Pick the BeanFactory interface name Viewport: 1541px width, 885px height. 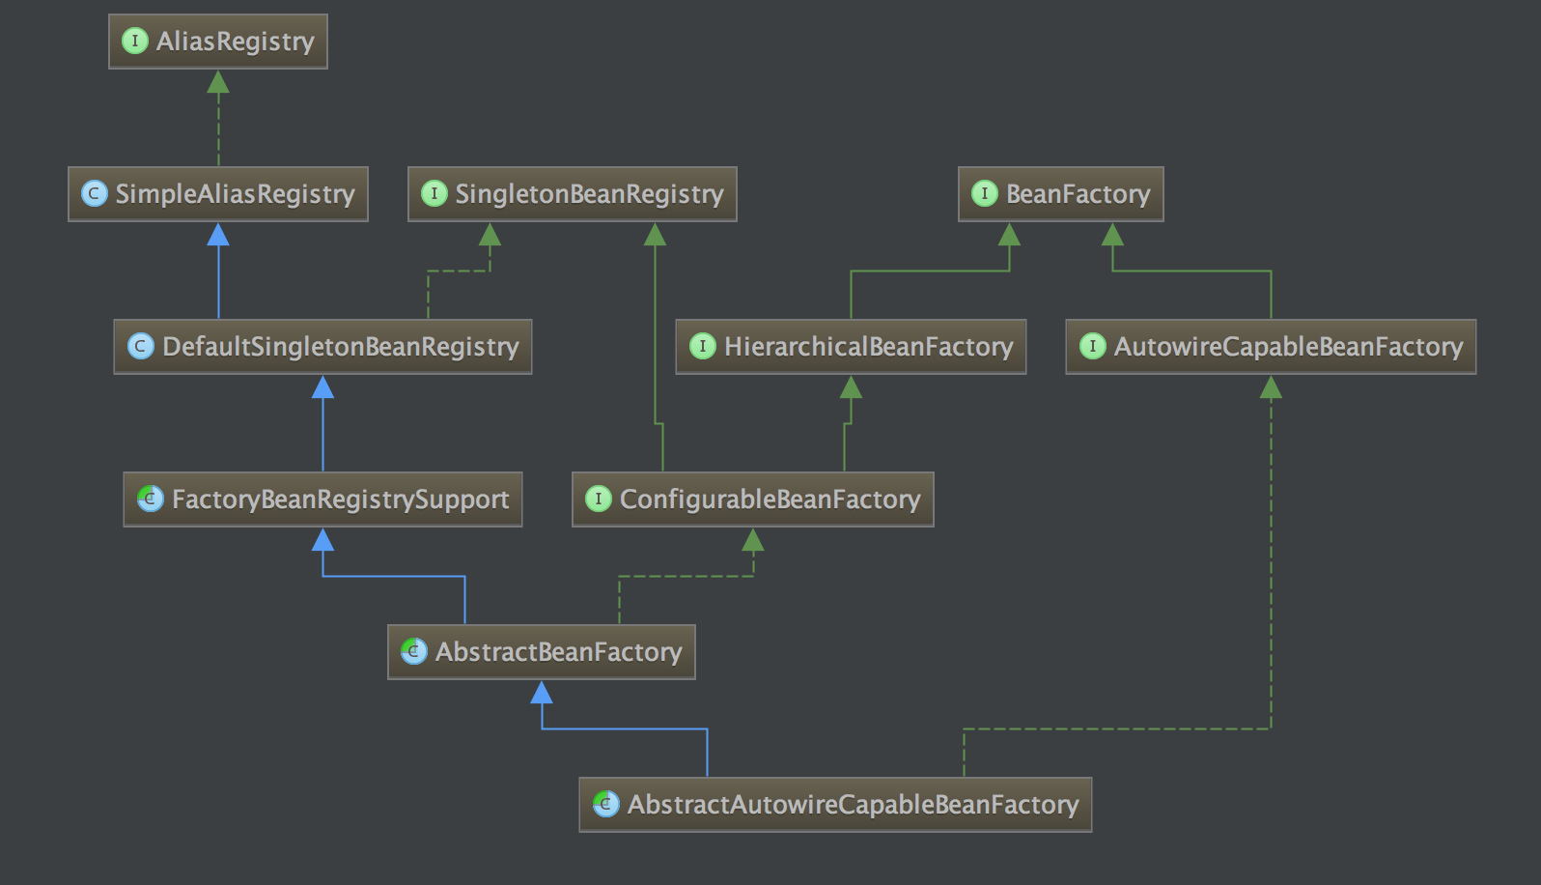[x=1078, y=194]
